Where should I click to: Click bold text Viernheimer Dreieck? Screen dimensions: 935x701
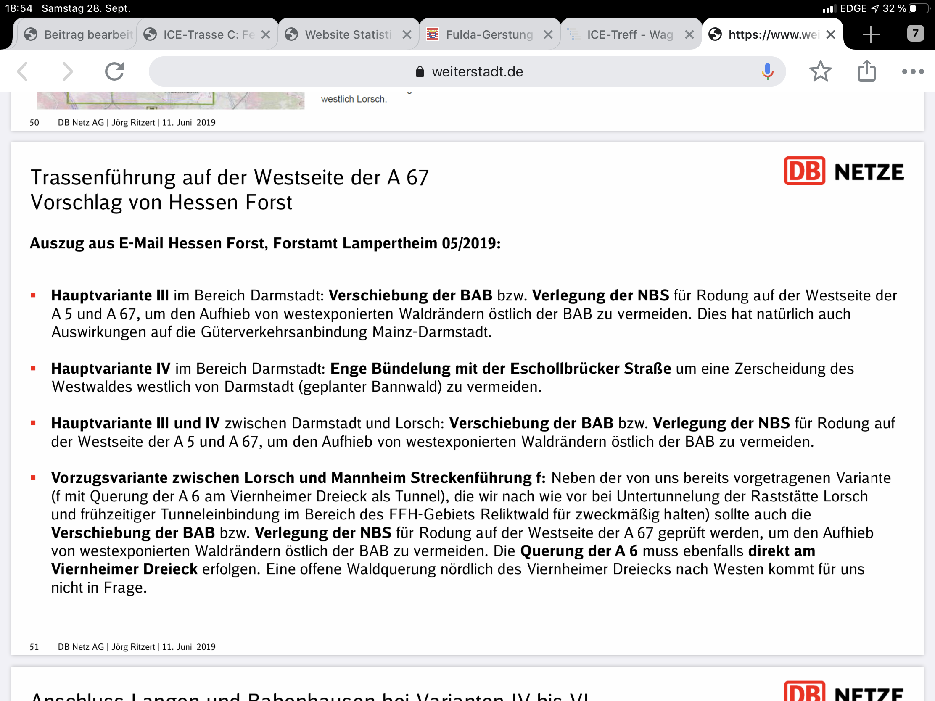[124, 569]
